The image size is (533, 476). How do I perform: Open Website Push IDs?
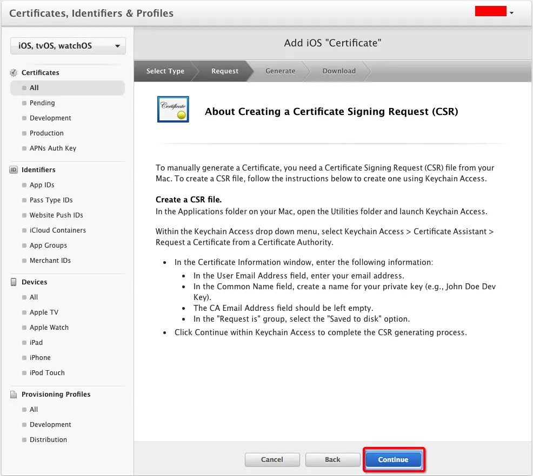tap(56, 215)
